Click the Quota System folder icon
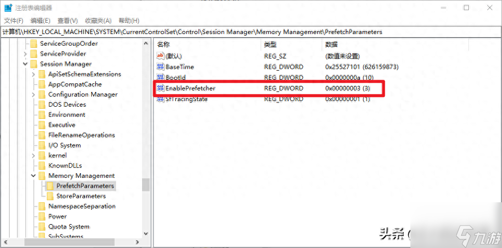The width and height of the screenshot is (502, 248). 42,227
